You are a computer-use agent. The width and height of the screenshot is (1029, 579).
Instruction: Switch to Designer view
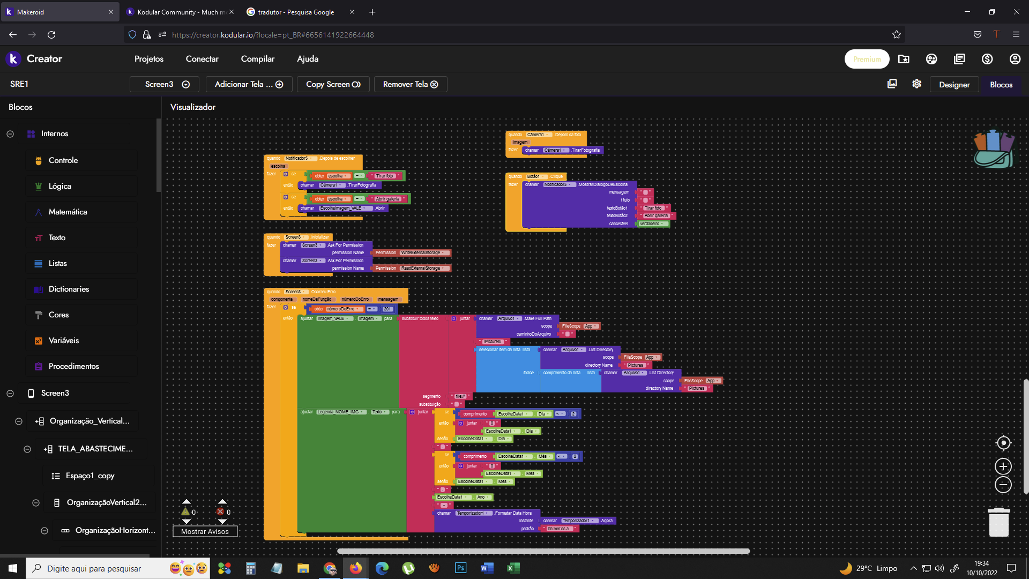(954, 85)
